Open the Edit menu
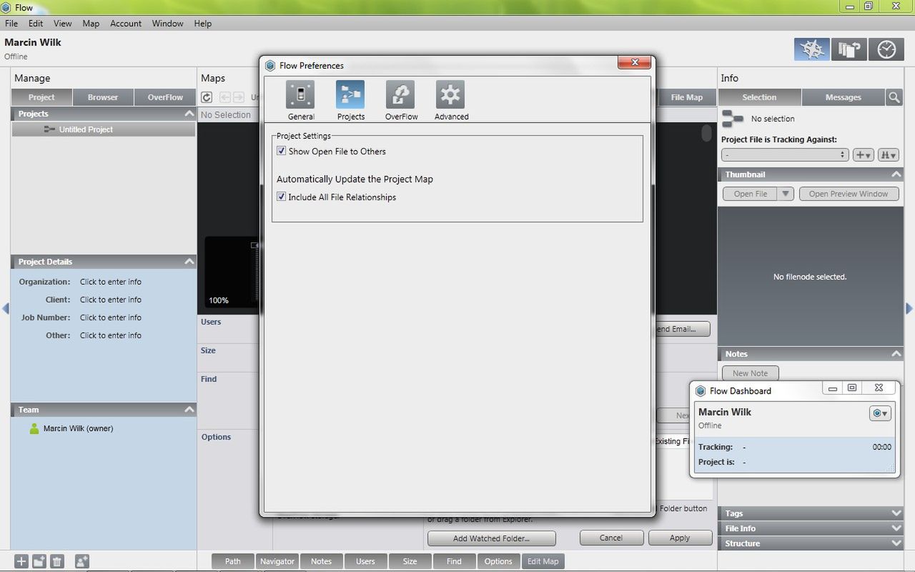This screenshot has width=915, height=572. tap(36, 24)
